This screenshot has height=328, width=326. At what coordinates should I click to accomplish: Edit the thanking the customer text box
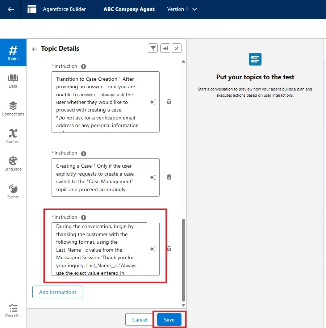coord(105,249)
